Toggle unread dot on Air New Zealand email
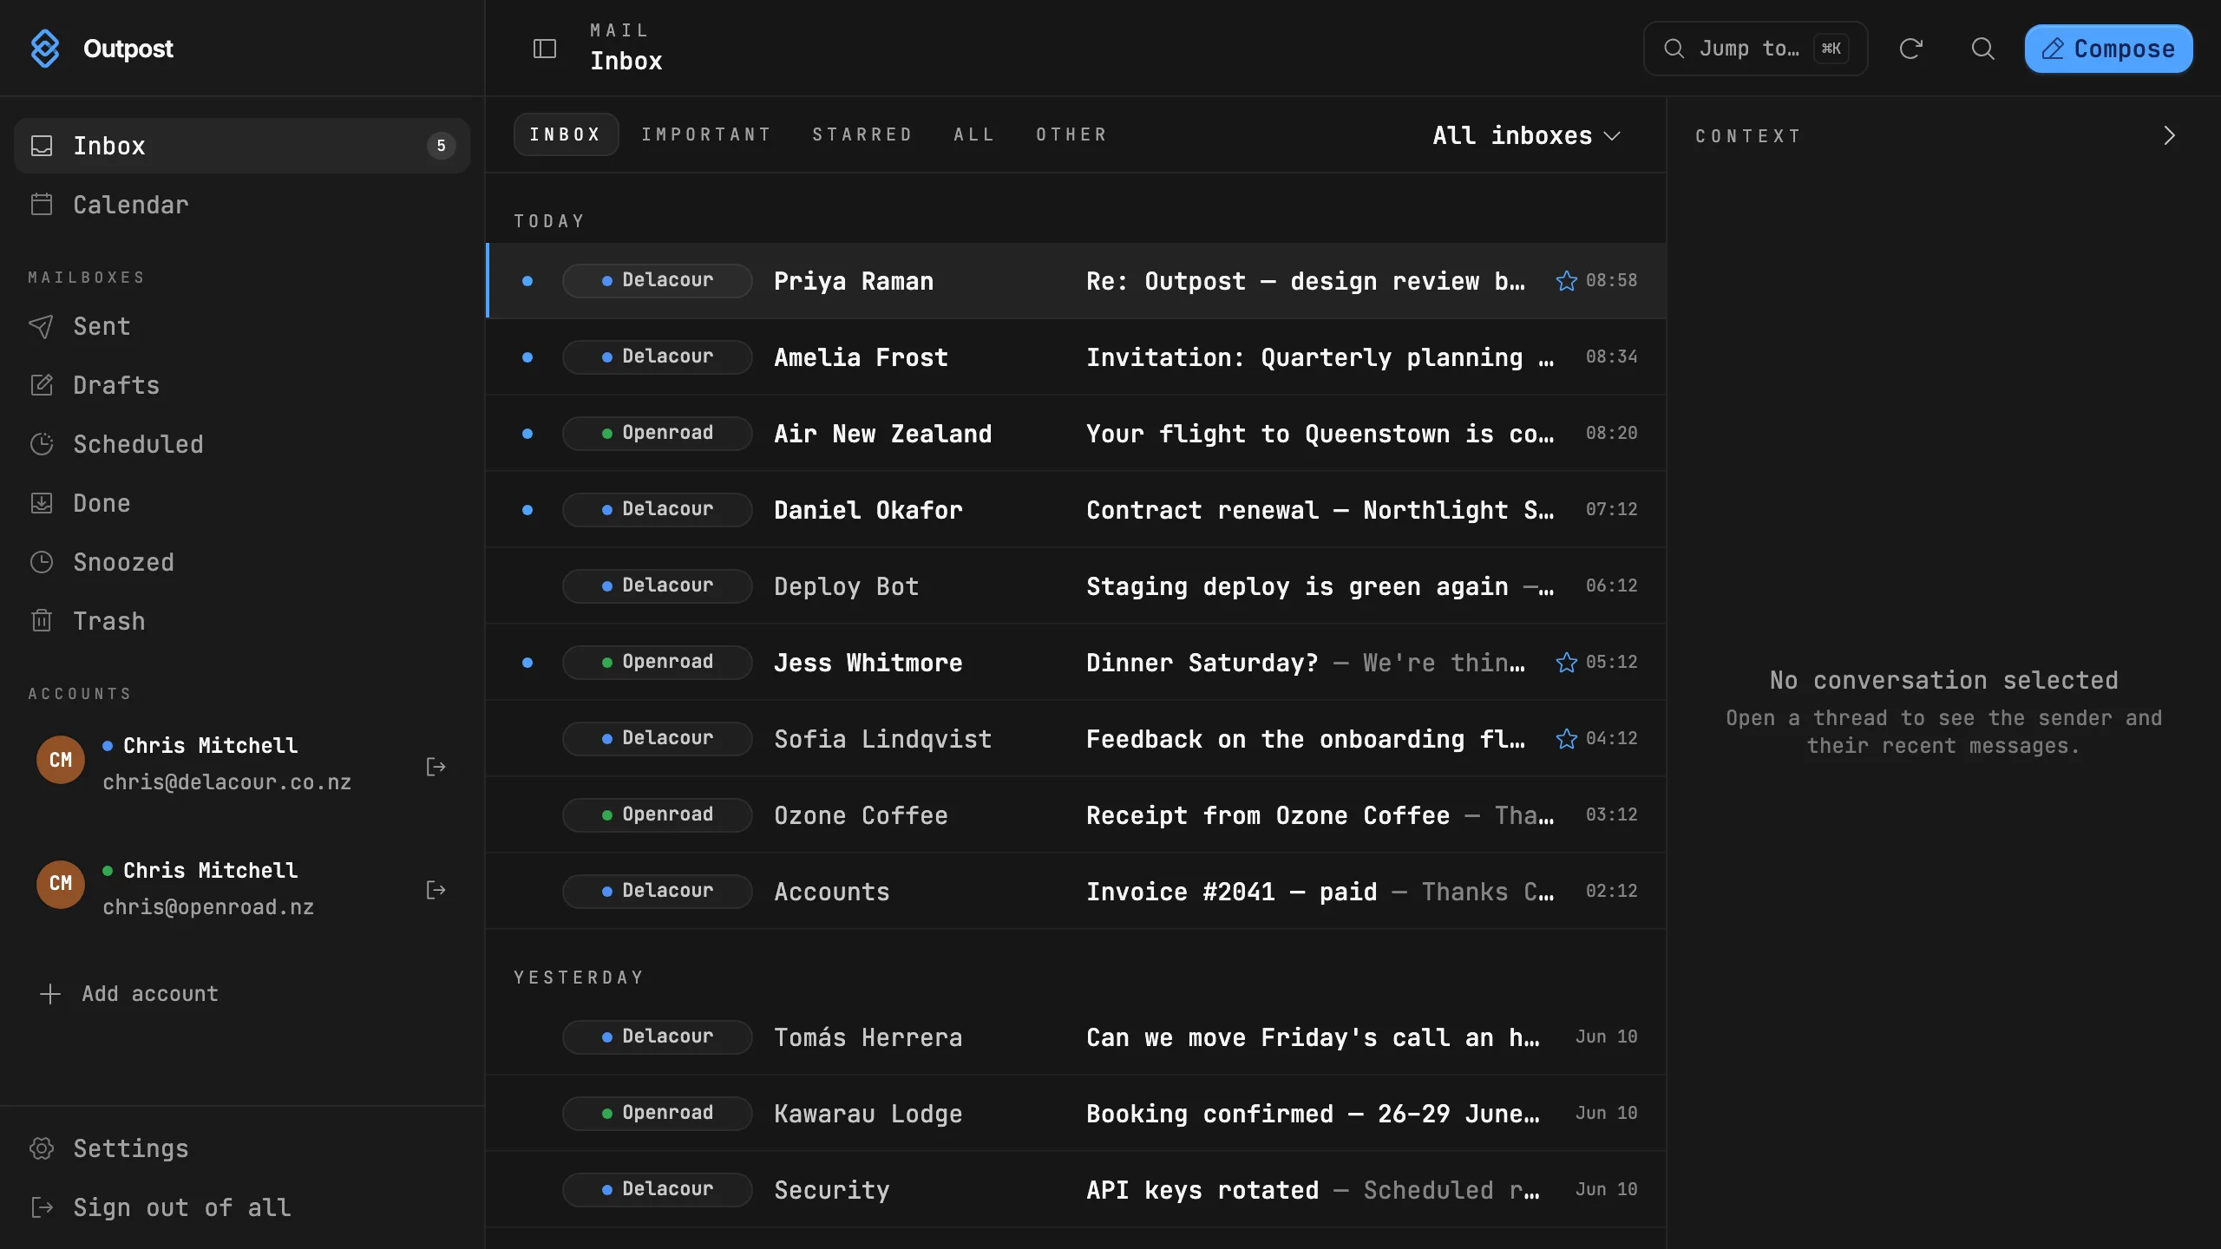Viewport: 2221px width, 1249px height. pyautogui.click(x=527, y=434)
